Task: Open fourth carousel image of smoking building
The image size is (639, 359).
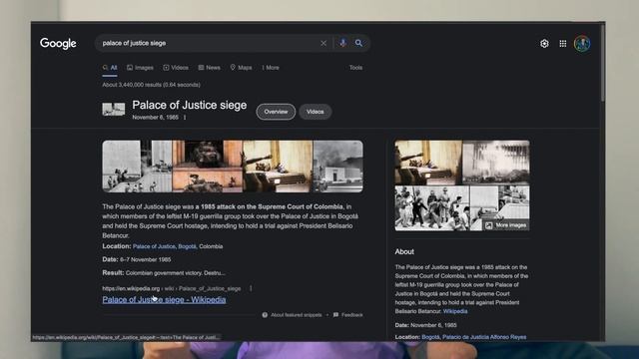Action: [337, 167]
